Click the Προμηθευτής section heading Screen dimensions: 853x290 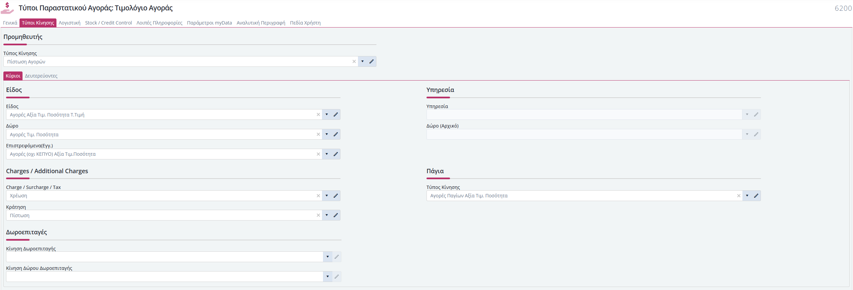[x=23, y=37]
